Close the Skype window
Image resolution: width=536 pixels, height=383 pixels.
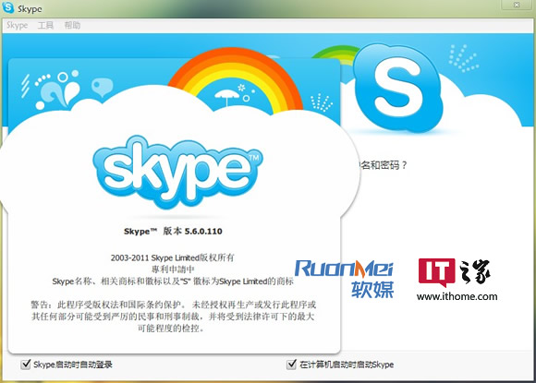click(x=517, y=5)
